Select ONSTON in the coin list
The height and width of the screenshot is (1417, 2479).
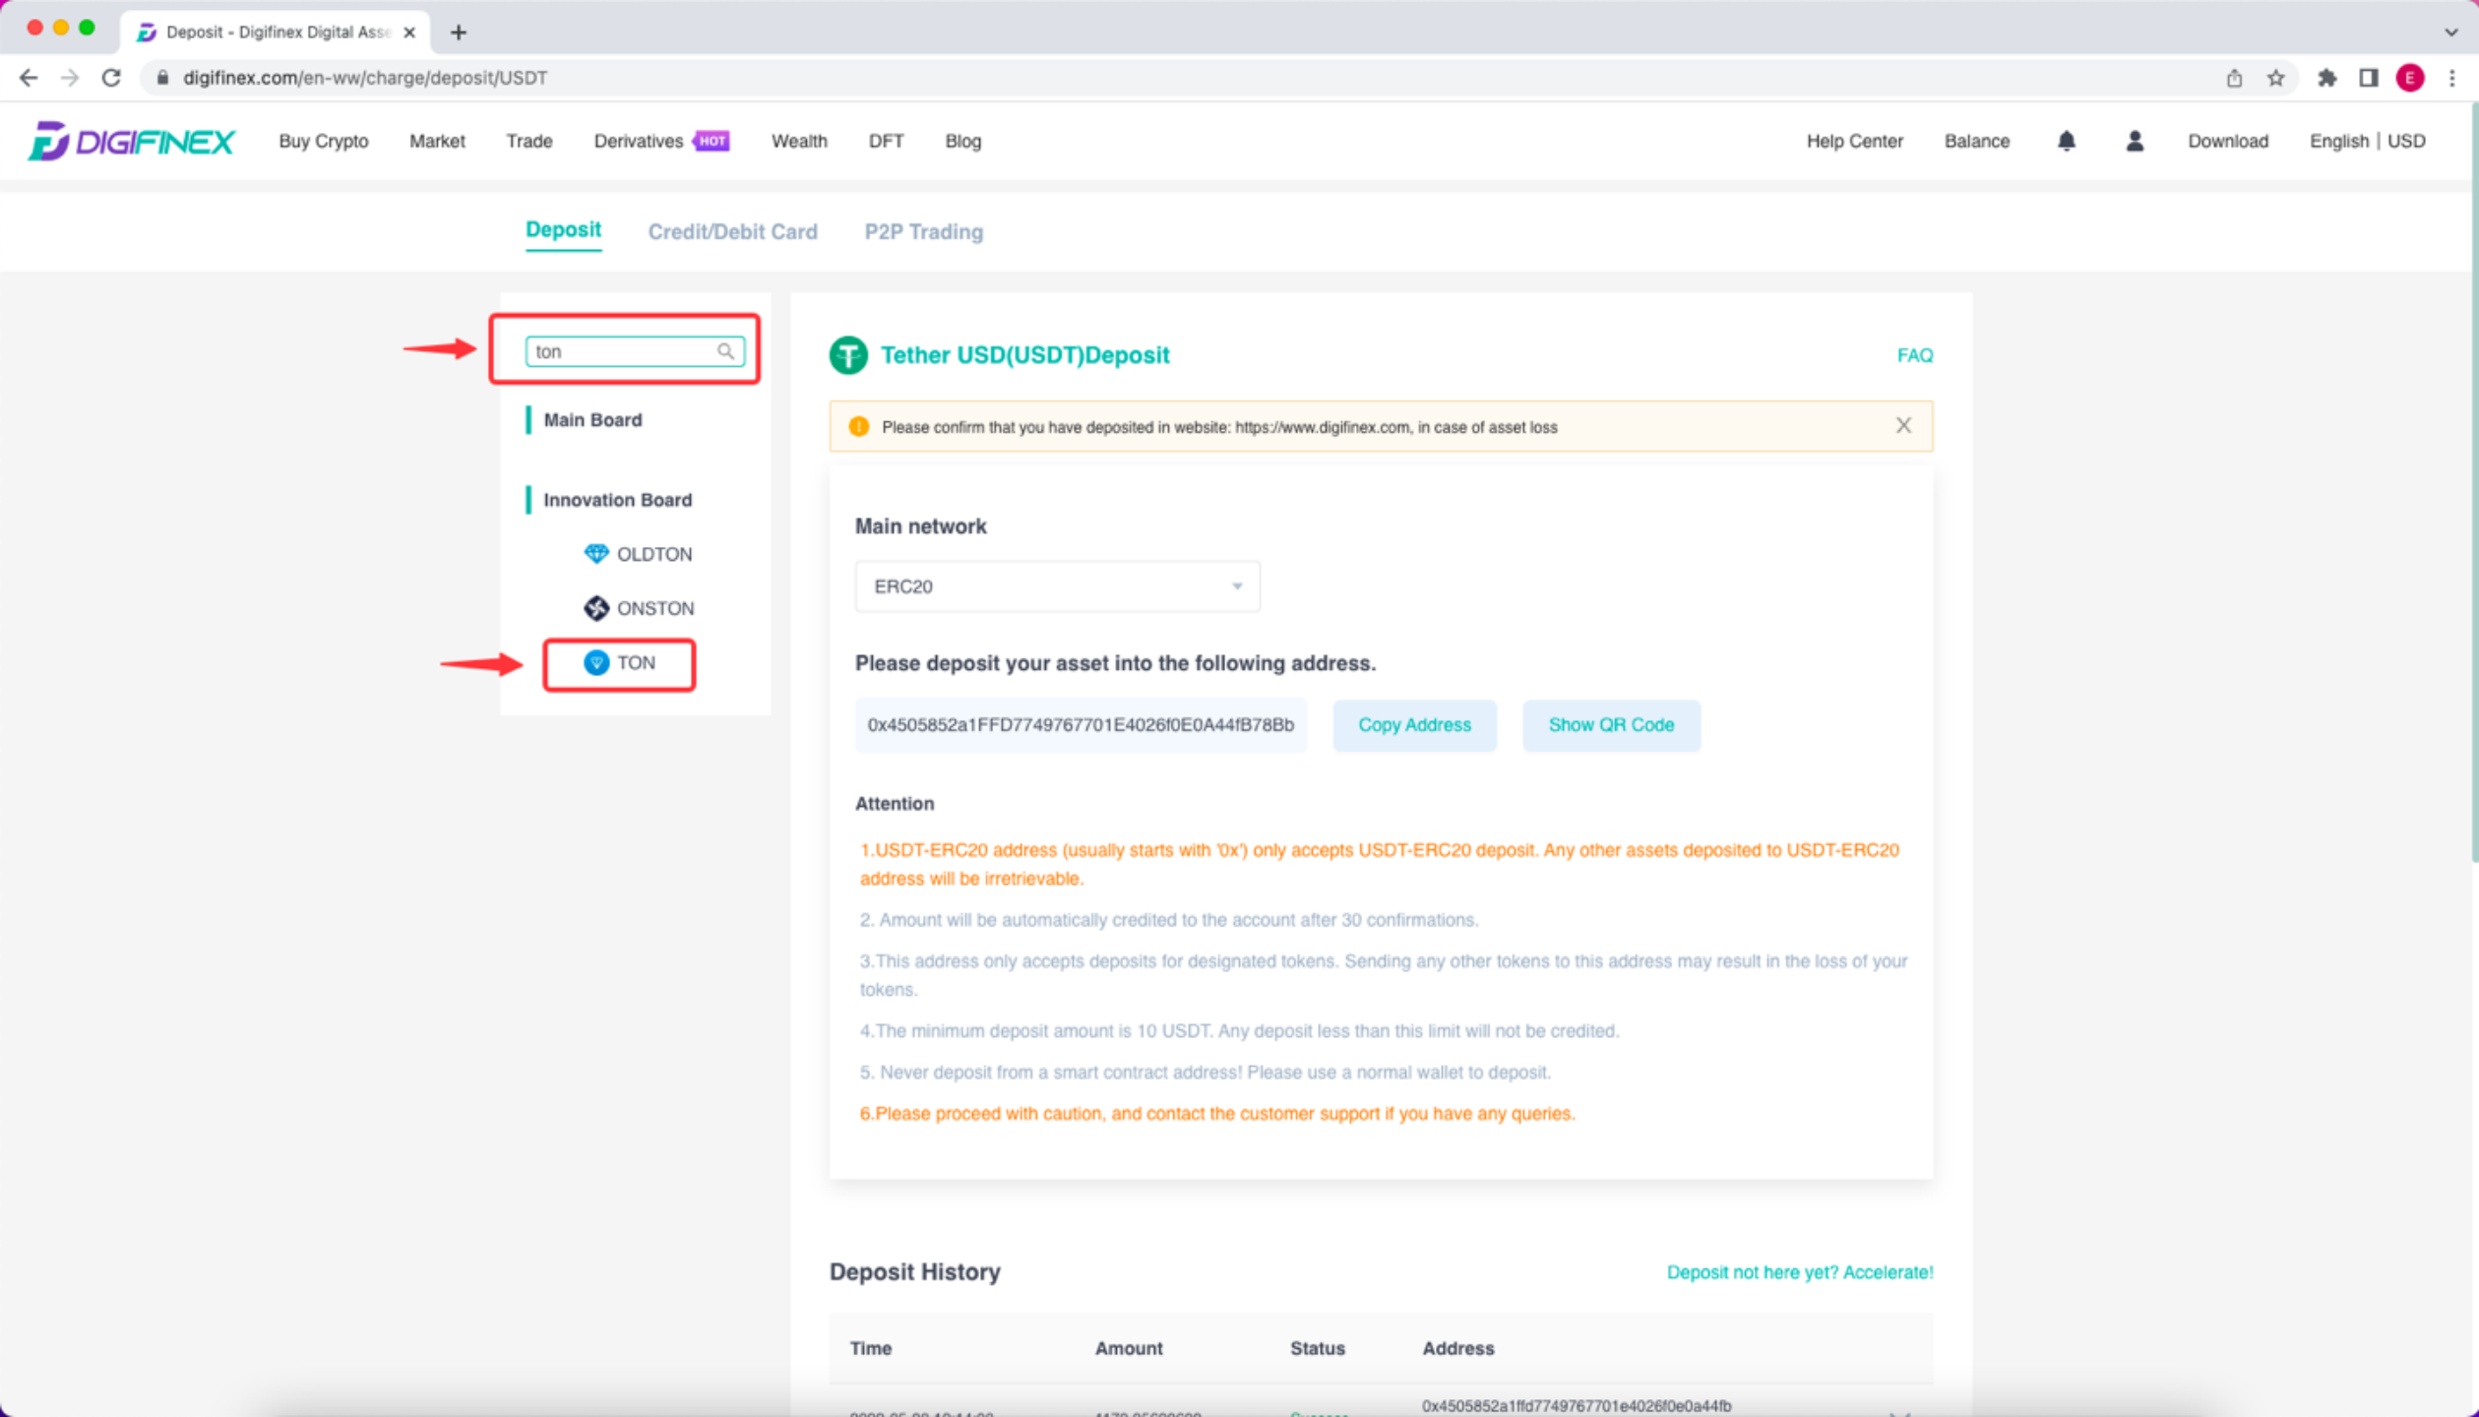coord(639,608)
